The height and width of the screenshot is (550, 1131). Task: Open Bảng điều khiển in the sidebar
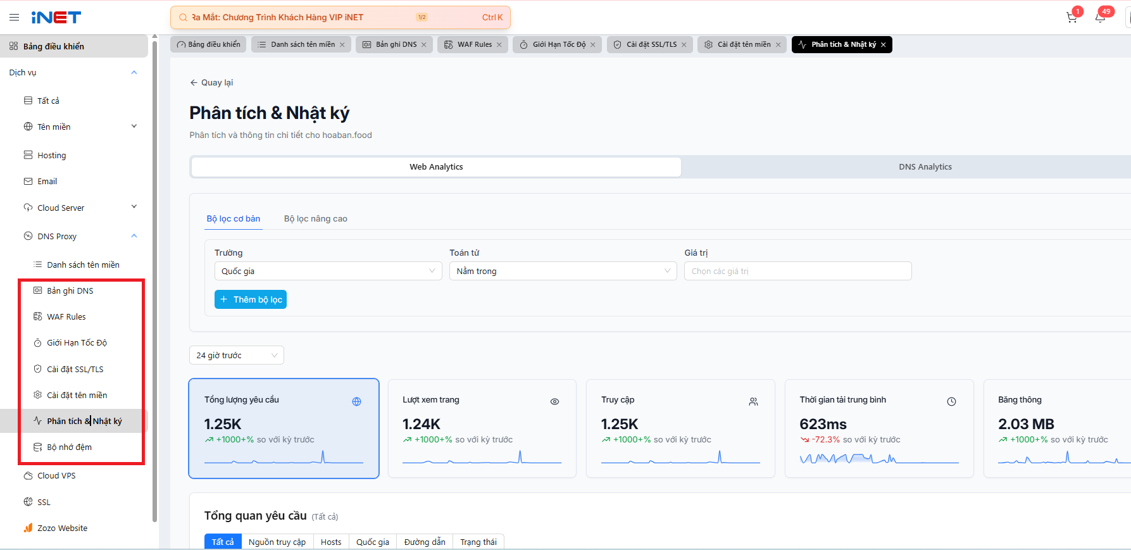tap(74, 46)
